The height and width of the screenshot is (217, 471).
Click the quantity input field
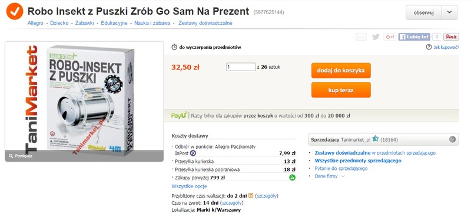[241, 67]
